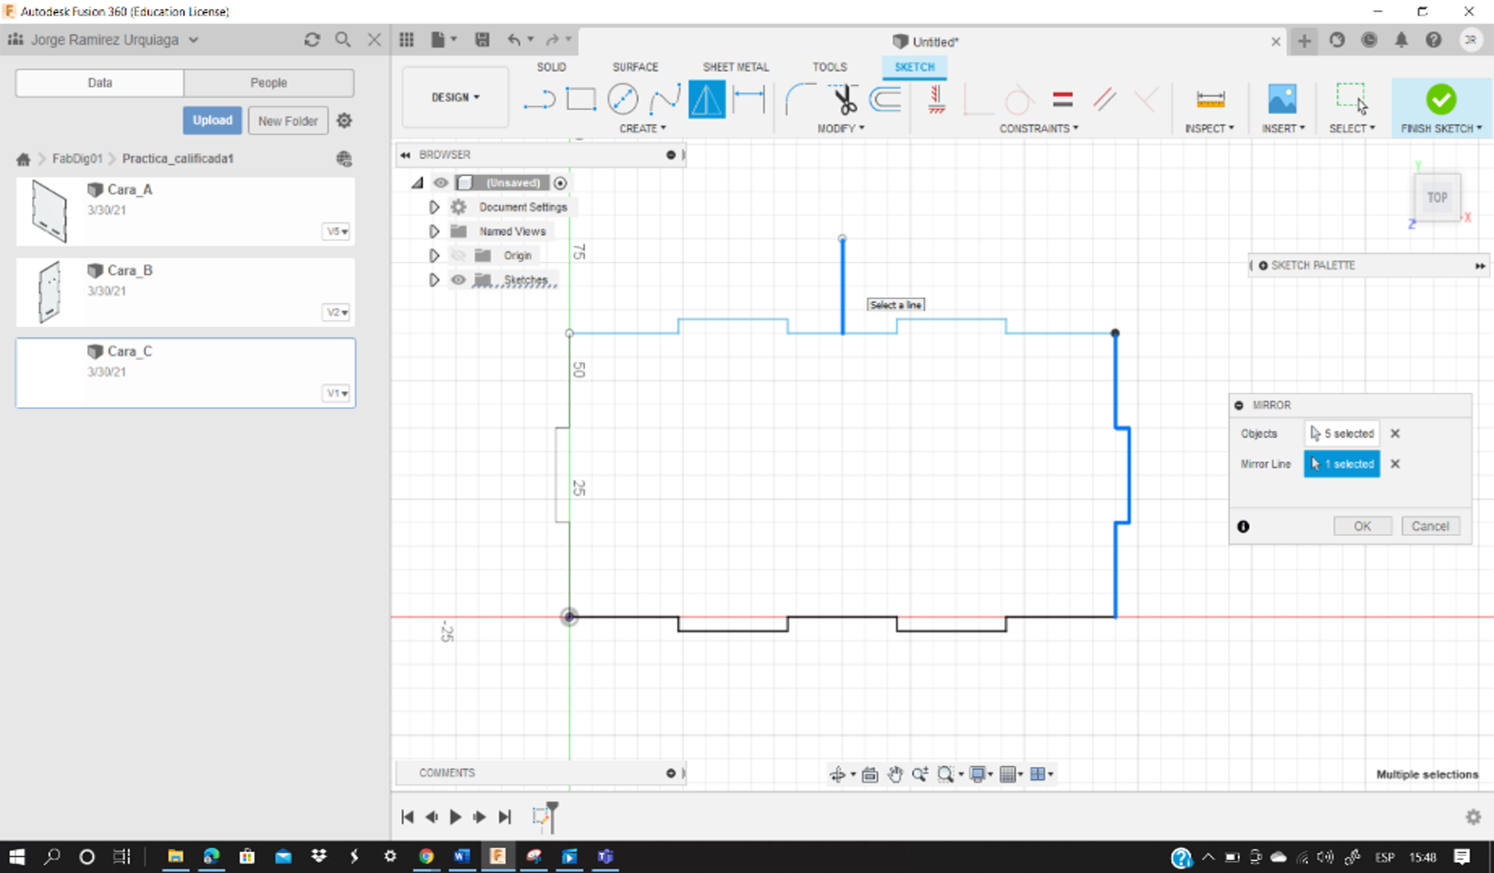Viewport: 1494px width, 873px height.
Task: Open Cara_A version V5 dropdown
Action: point(336,232)
